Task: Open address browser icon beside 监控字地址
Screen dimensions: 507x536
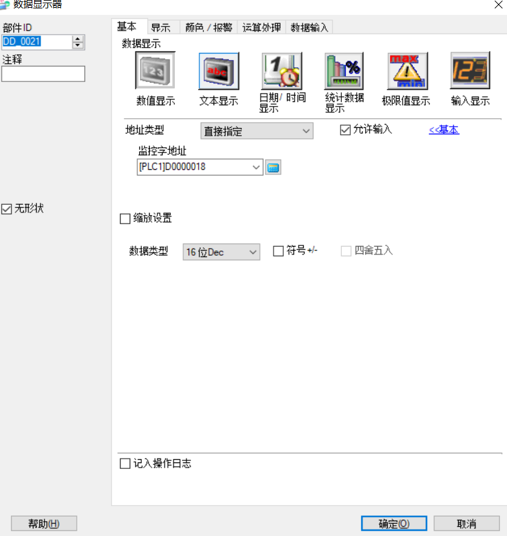Action: click(273, 168)
